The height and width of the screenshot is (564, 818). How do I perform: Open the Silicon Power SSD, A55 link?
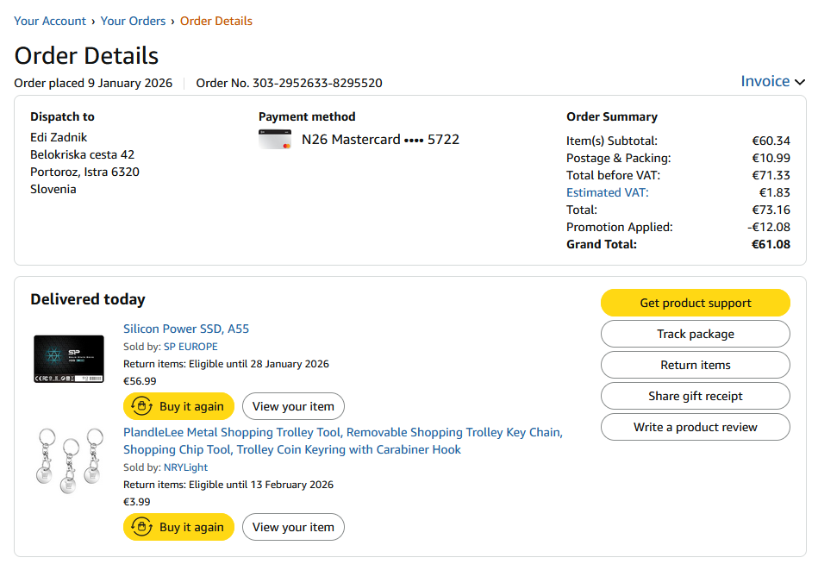[x=186, y=329]
